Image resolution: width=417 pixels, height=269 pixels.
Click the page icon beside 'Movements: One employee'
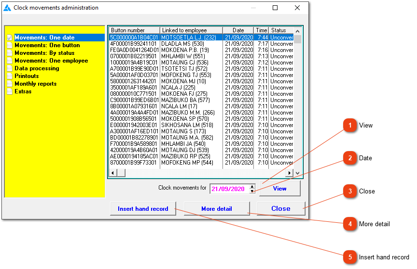point(10,61)
